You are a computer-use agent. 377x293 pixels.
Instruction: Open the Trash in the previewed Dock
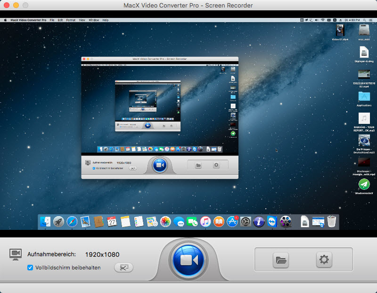332,221
